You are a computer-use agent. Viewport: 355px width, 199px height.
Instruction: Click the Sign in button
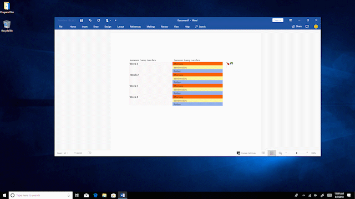pos(278,20)
